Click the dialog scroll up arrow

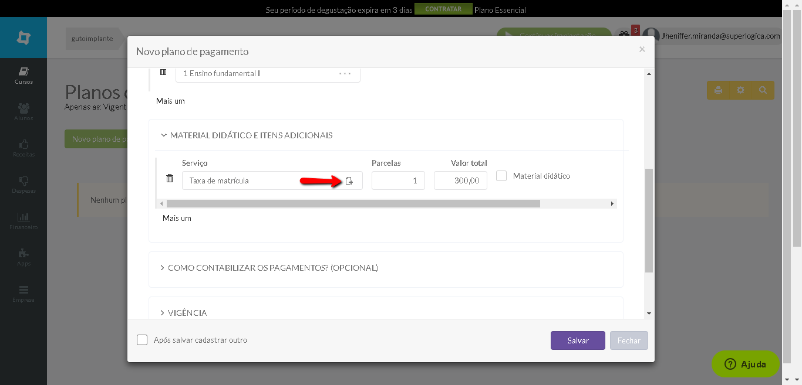(x=649, y=74)
